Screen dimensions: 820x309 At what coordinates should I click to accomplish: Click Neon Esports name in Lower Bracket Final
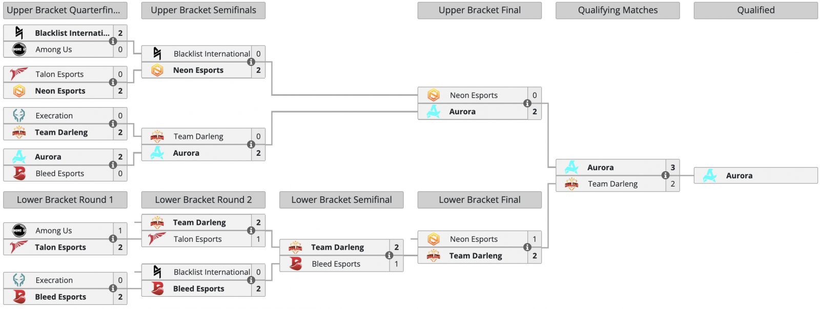(x=474, y=239)
